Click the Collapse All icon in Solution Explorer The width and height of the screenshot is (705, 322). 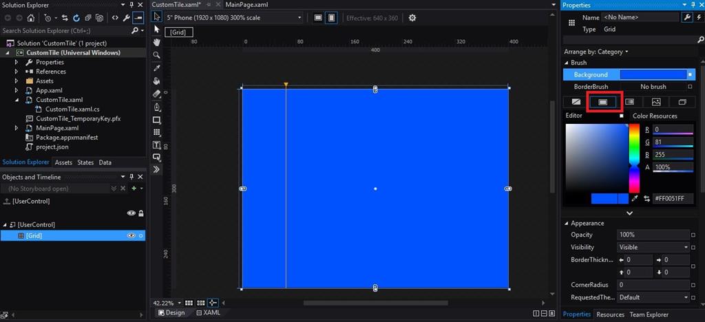(x=88, y=19)
